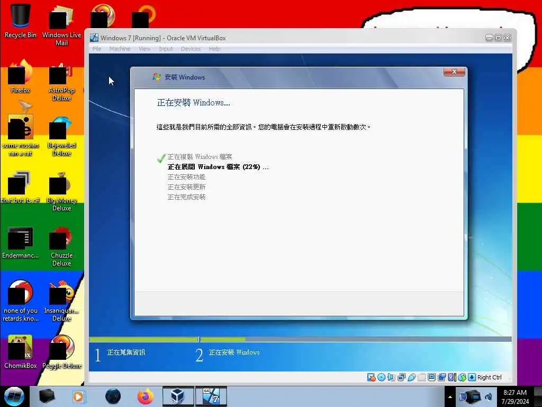Viewport: 542px width, 407px height.
Task: Select the Windows Live Mail desktop icon
Action: 61,25
